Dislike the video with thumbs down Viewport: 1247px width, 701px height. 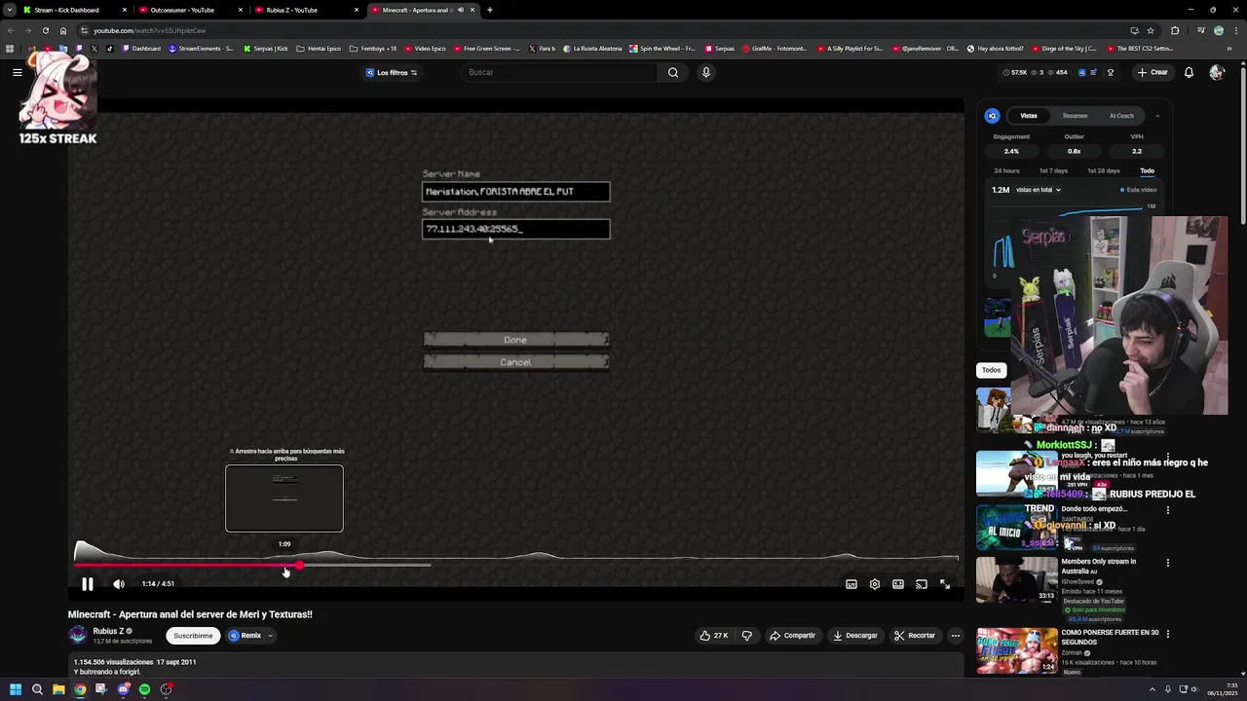(x=747, y=636)
